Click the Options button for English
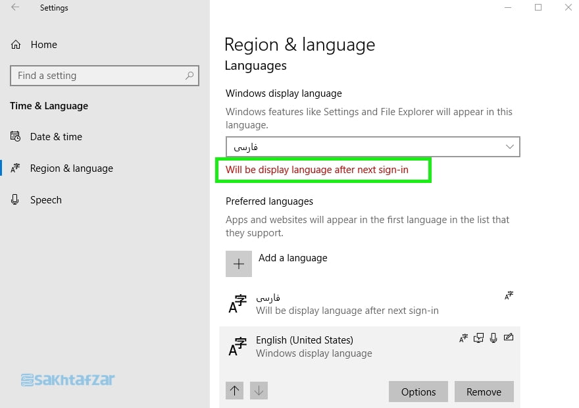579x408 pixels. [418, 392]
